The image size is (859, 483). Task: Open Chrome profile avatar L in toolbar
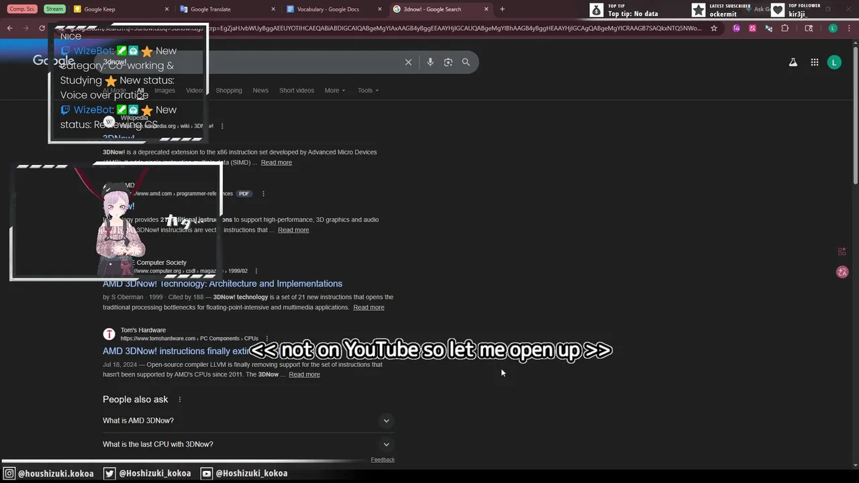pyautogui.click(x=833, y=28)
